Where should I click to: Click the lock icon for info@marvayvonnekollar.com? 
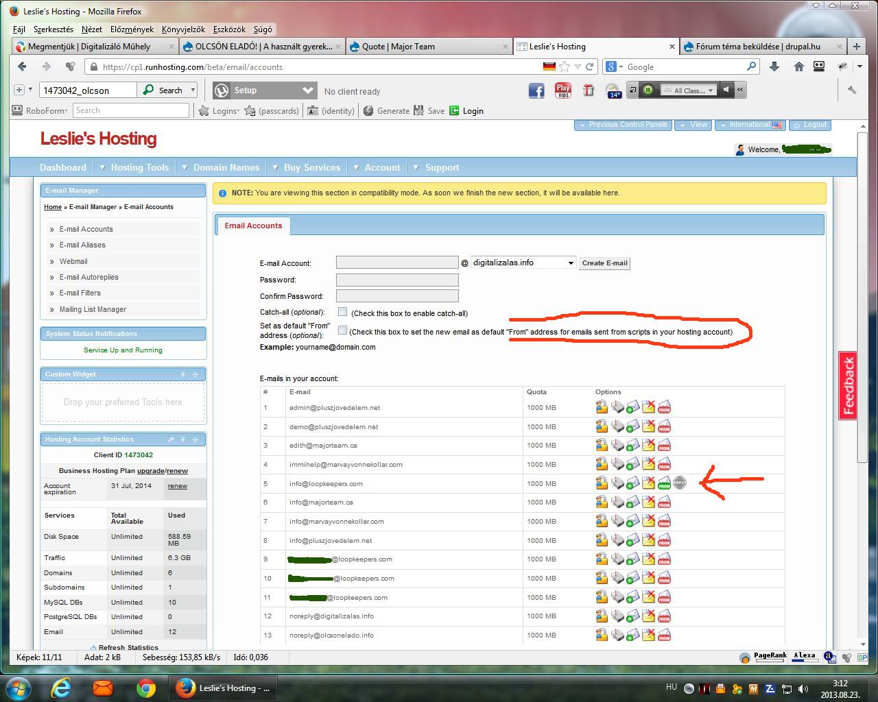pos(602,521)
